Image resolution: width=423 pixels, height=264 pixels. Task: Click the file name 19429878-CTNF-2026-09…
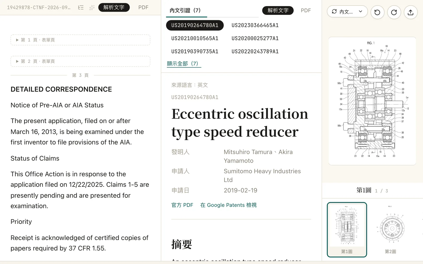click(39, 7)
